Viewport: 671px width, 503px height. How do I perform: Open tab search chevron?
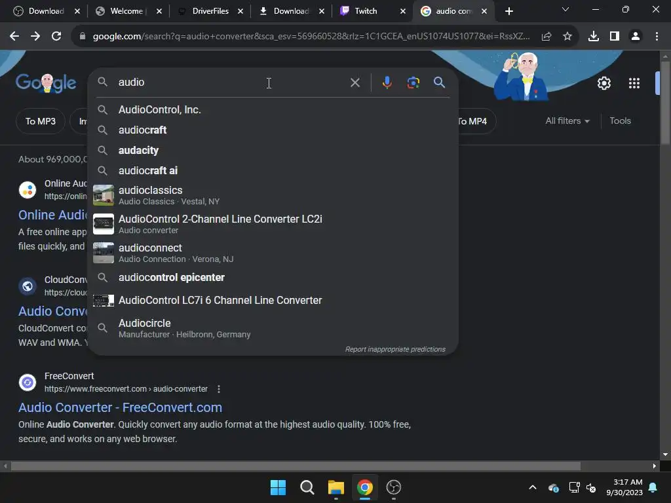(x=566, y=9)
